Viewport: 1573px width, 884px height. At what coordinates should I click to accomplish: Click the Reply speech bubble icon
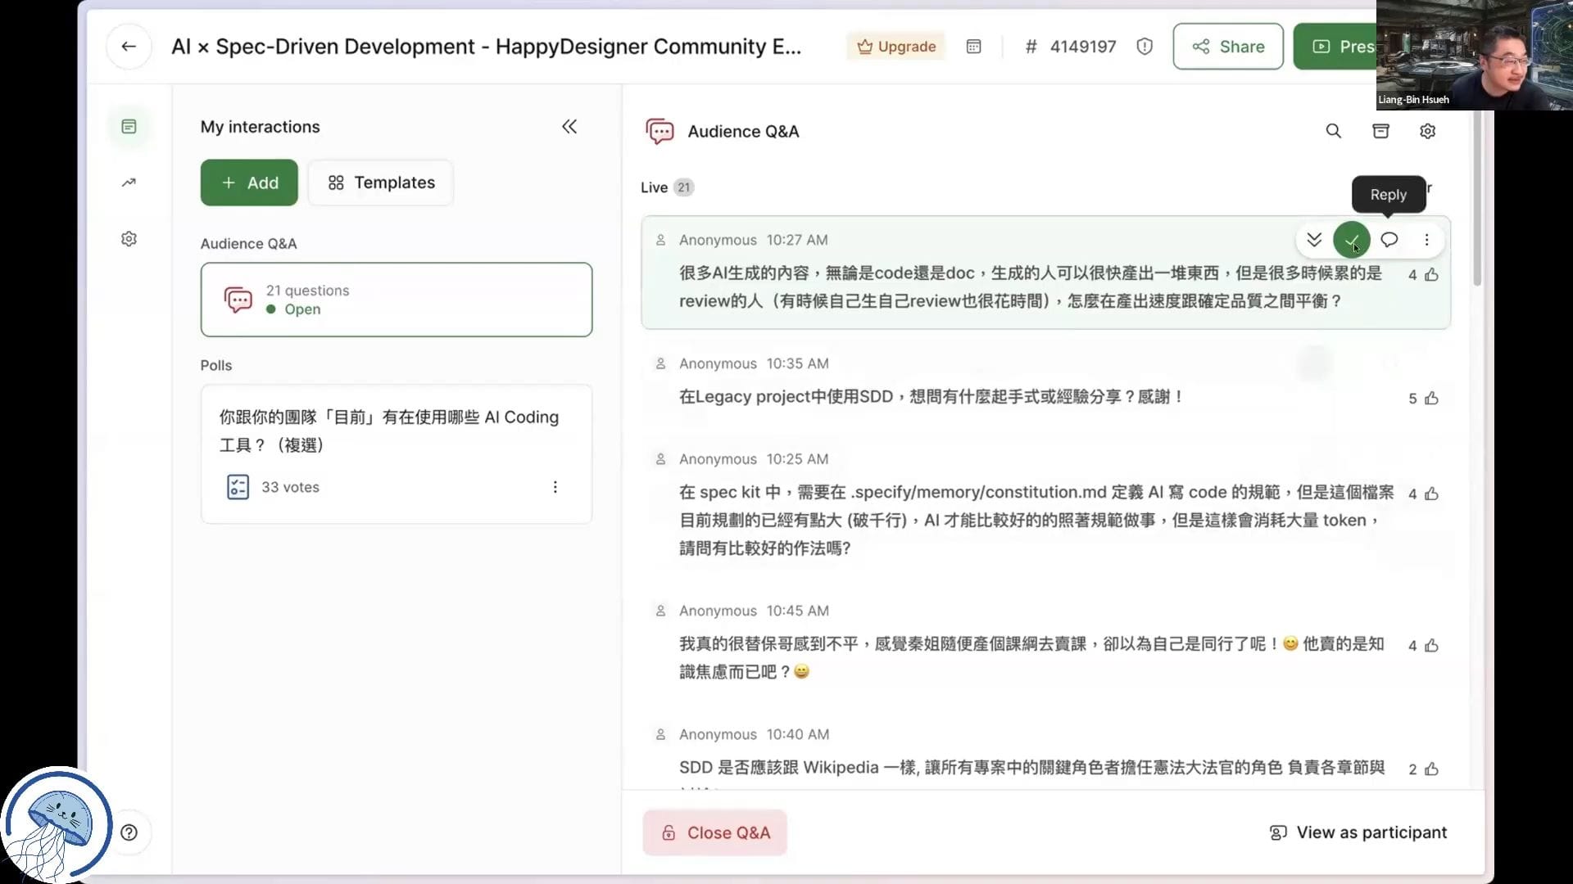[x=1389, y=240]
